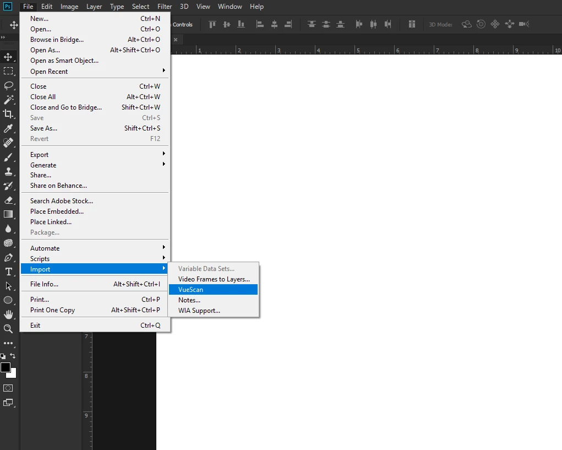Reset default foreground and background colors
The image size is (562, 450).
tap(3, 356)
